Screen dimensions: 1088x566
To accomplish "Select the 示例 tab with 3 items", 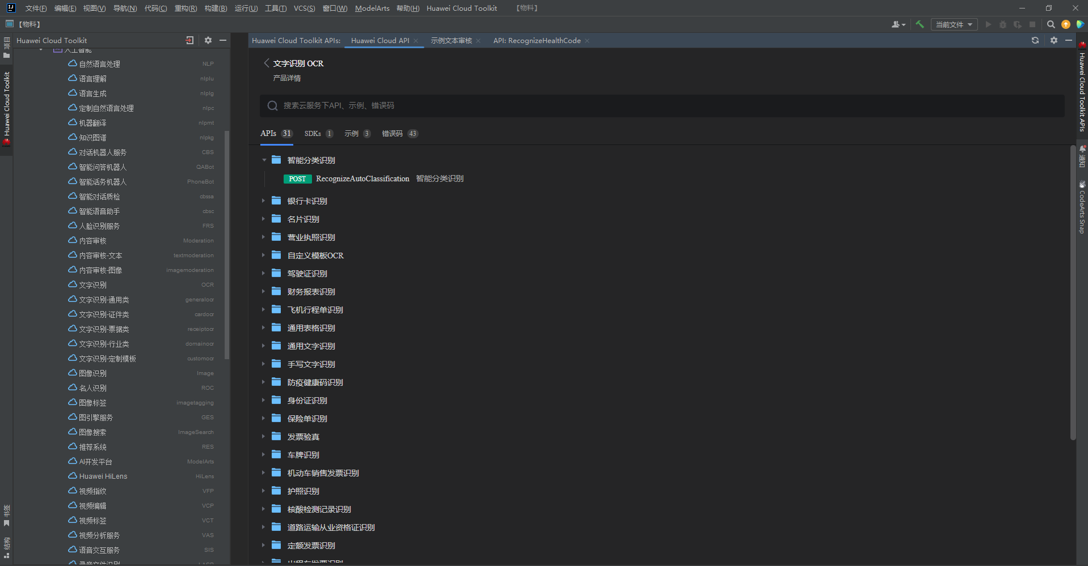I will point(357,134).
